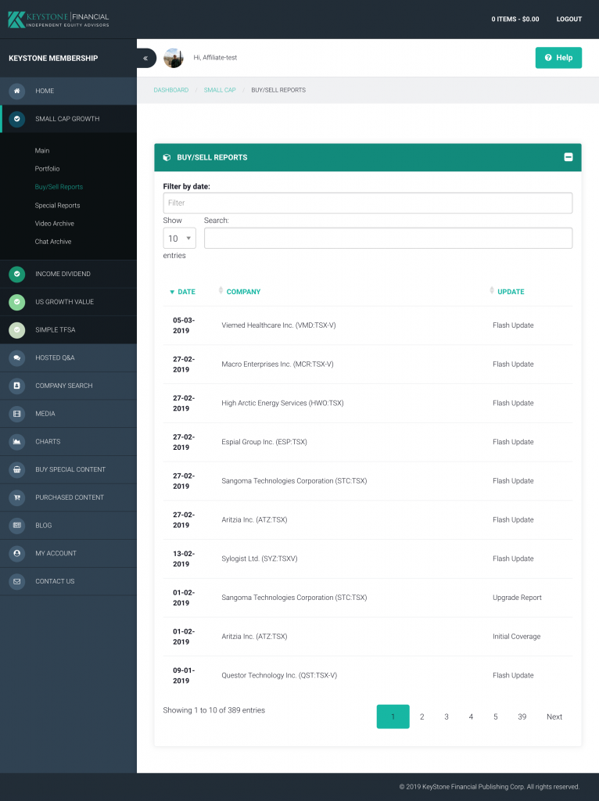
Task: Click the LOGOUT link
Action: click(569, 20)
